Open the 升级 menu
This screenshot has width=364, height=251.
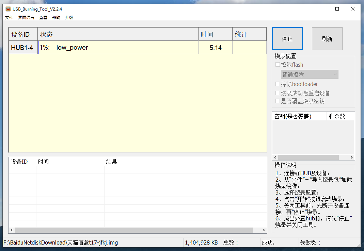pos(69,18)
